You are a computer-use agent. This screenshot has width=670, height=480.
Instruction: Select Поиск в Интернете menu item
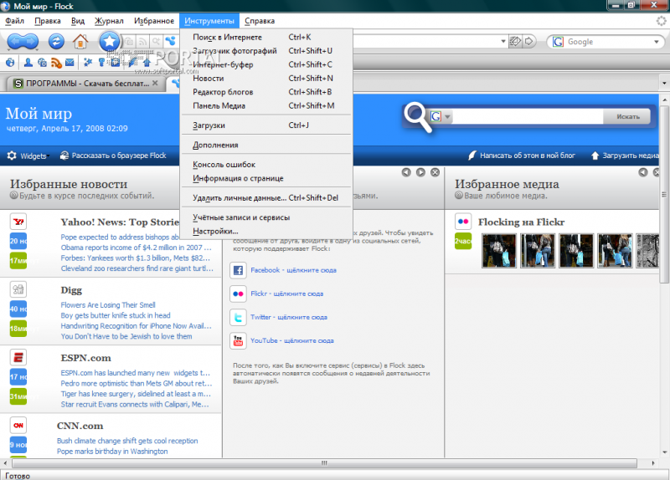click(x=266, y=37)
